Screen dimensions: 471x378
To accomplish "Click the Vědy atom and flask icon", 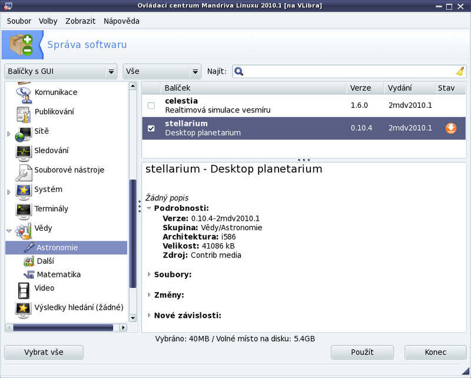I will (24, 231).
